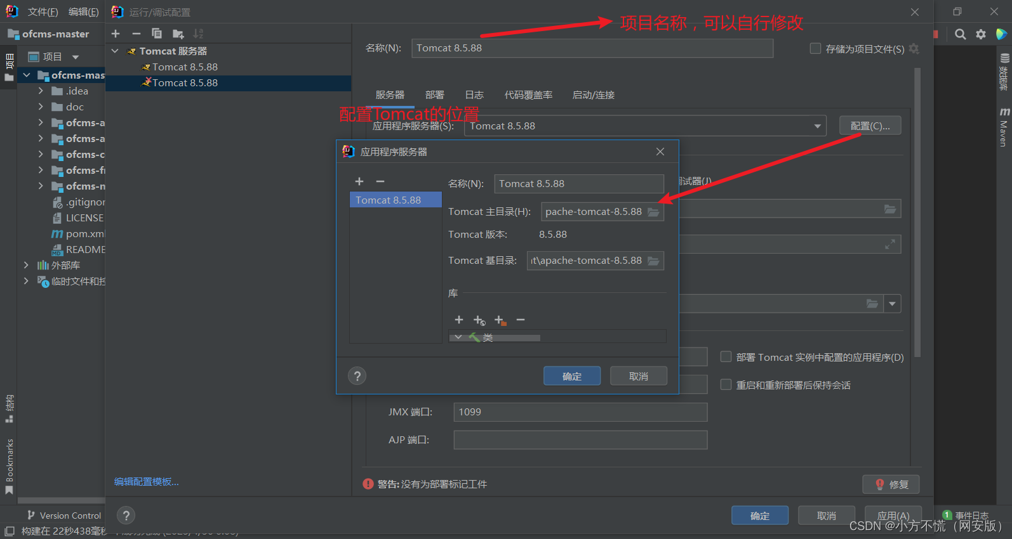Toggle store as project file checkbox

[x=816, y=49]
